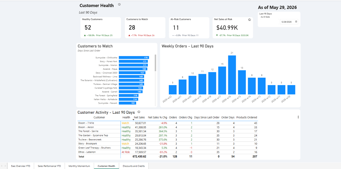Select the 2026-w16 weekly orders column
Screen dimensions: 341x169
(x=232, y=75)
